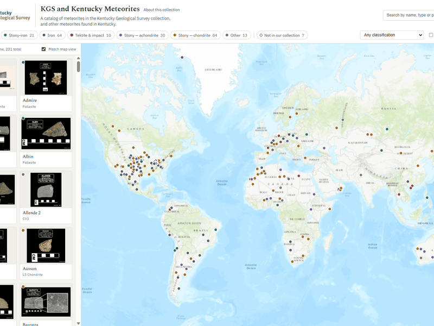Click the grey marker in Pakistan
The image size is (434, 326).
[361, 175]
